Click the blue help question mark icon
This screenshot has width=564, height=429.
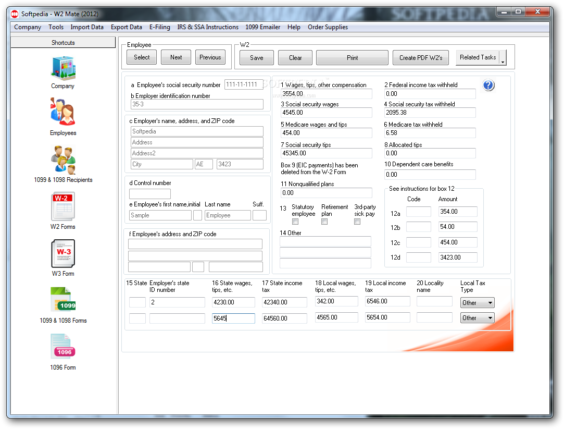[488, 85]
